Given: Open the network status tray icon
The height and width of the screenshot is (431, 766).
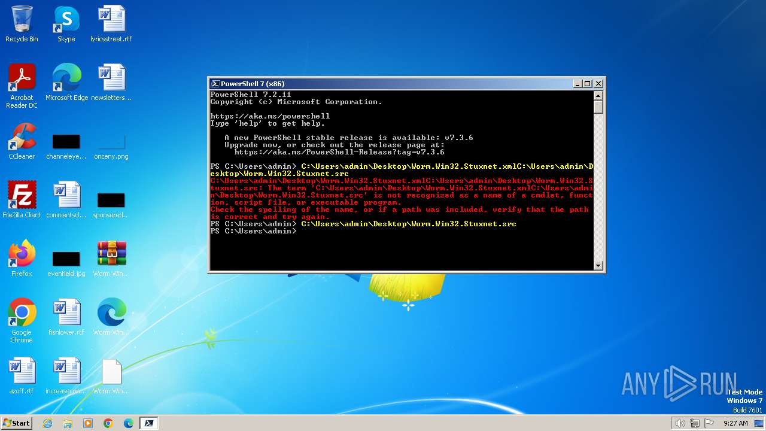Looking at the screenshot, I should [x=695, y=423].
